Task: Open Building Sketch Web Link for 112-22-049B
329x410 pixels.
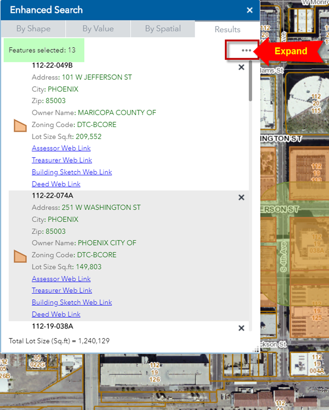Action: point(72,172)
